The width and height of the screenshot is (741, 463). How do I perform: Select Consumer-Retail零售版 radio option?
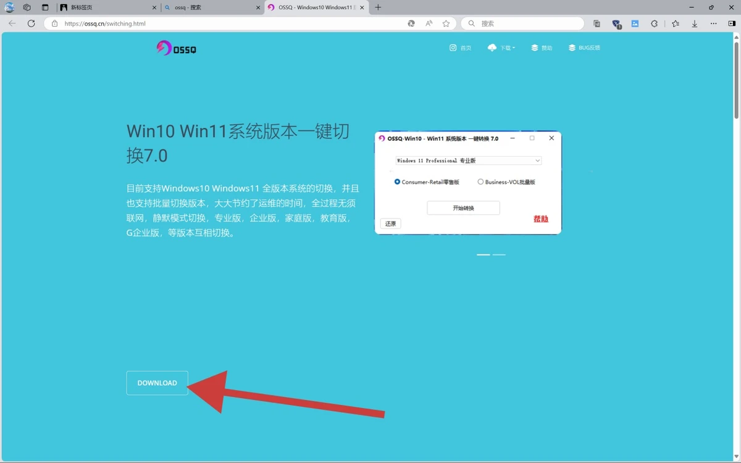pos(397,182)
